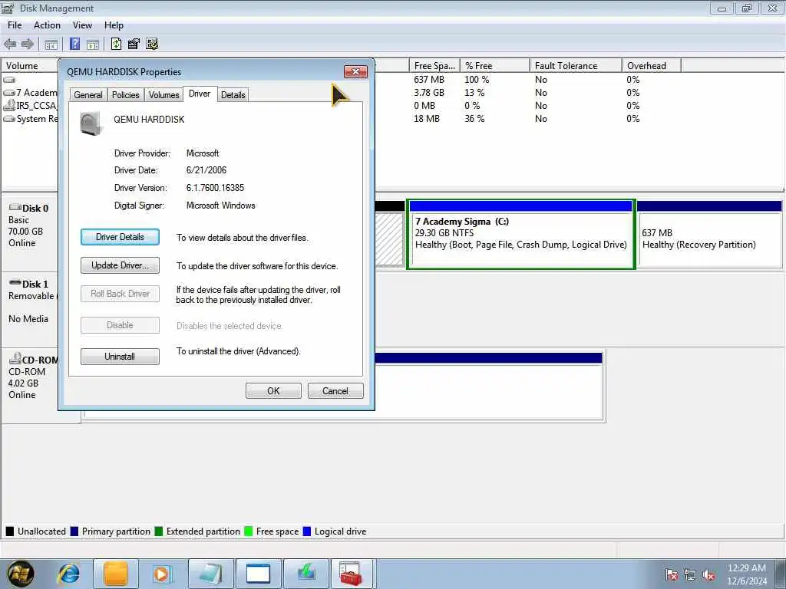Click the taskbar clock showing 12:29 AM
This screenshot has width=786, height=589.
747,574
